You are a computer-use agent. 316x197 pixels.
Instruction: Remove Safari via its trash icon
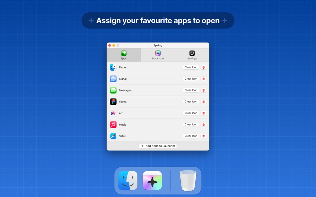[x=203, y=136]
